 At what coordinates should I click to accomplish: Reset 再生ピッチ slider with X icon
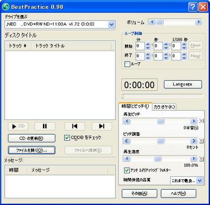click(x=201, y=121)
